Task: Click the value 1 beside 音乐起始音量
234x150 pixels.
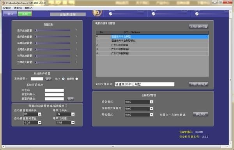Action: [x=77, y=30]
